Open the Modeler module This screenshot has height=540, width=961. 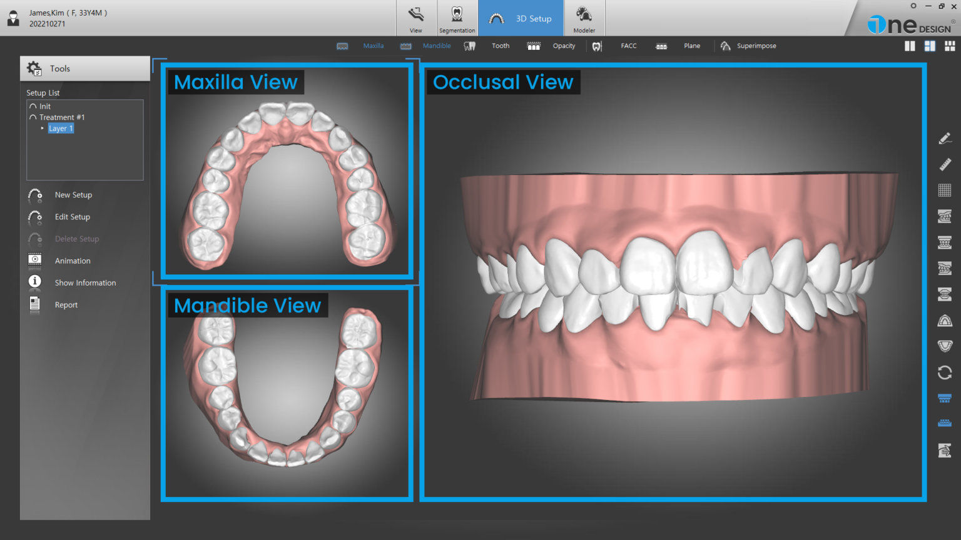coord(584,18)
